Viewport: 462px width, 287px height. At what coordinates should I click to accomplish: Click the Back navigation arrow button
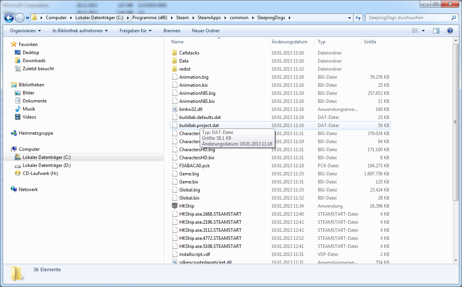(9, 18)
